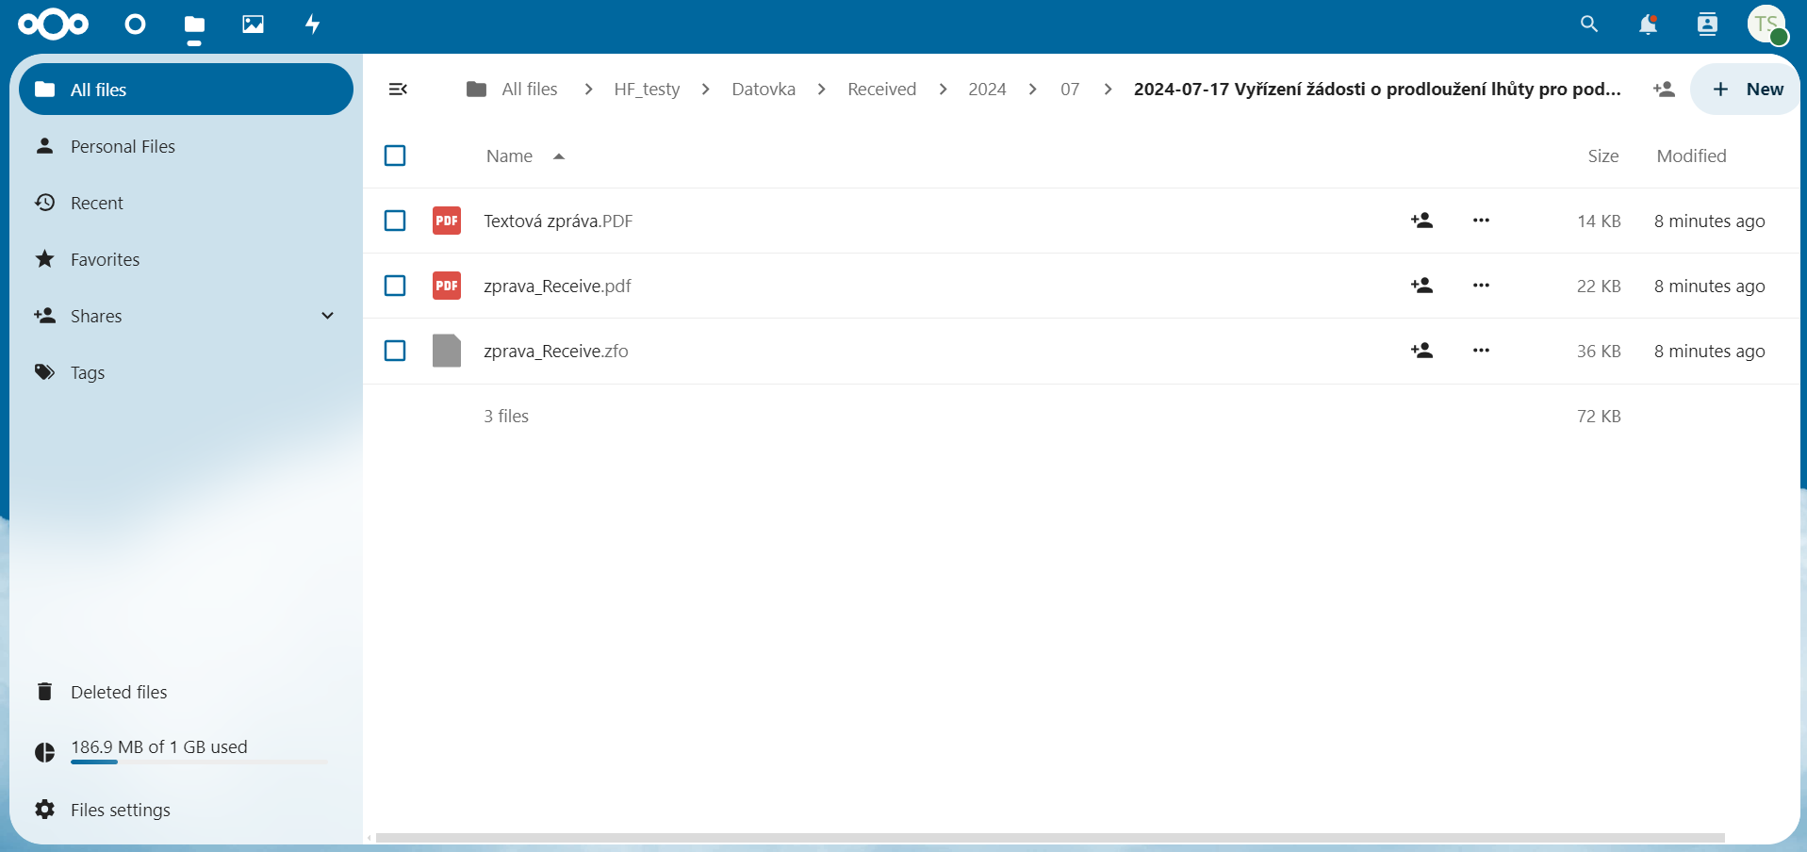Open the Photos app icon
The height and width of the screenshot is (852, 1807).
click(x=253, y=25)
